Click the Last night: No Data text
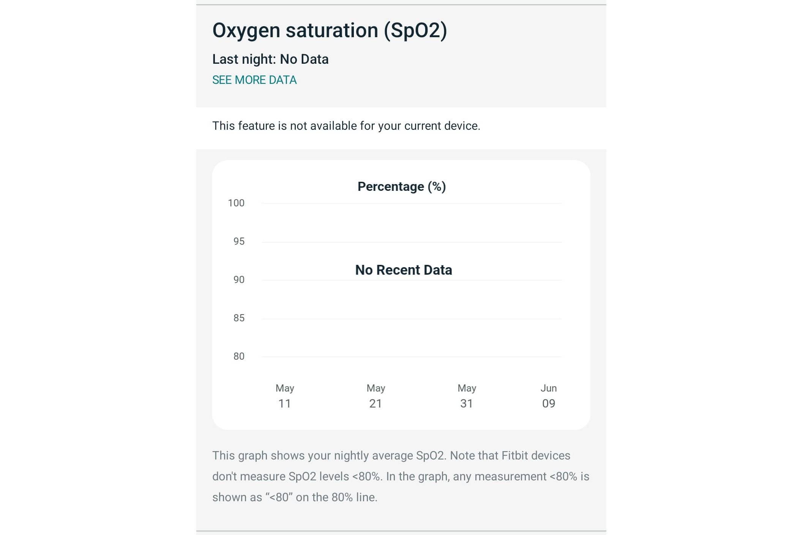The image size is (803, 535). [270, 59]
